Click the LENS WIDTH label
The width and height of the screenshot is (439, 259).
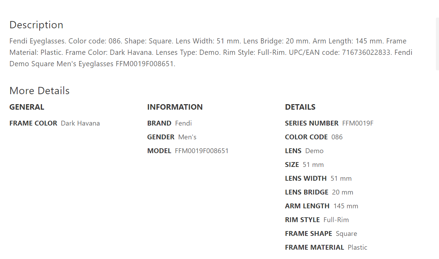[305, 178]
